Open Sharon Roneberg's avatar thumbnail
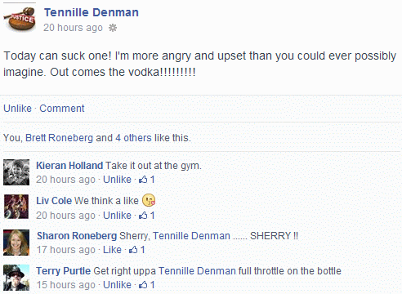 (16, 243)
